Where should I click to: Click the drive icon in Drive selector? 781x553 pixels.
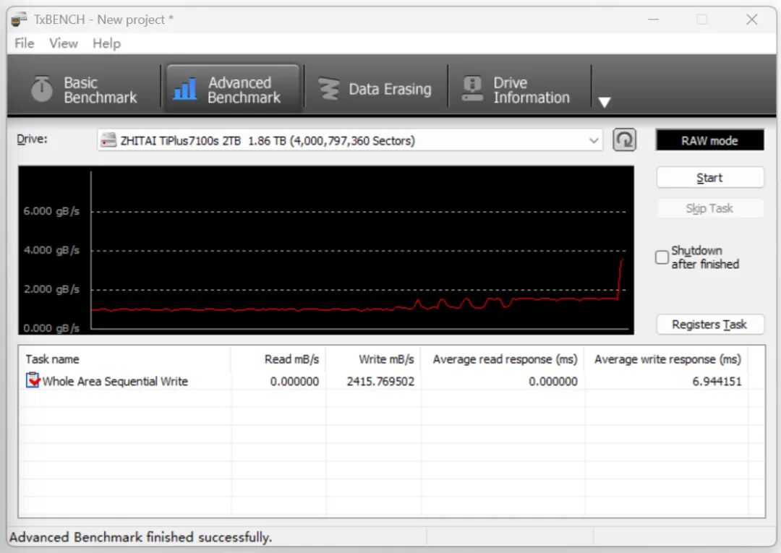(x=108, y=140)
